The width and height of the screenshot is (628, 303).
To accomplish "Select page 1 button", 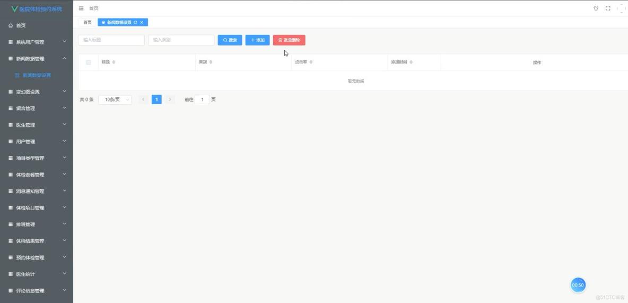I will click(x=156, y=99).
